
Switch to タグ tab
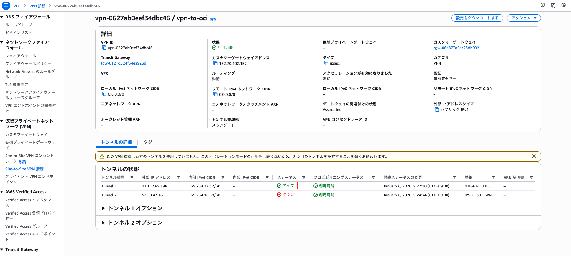[x=148, y=142]
